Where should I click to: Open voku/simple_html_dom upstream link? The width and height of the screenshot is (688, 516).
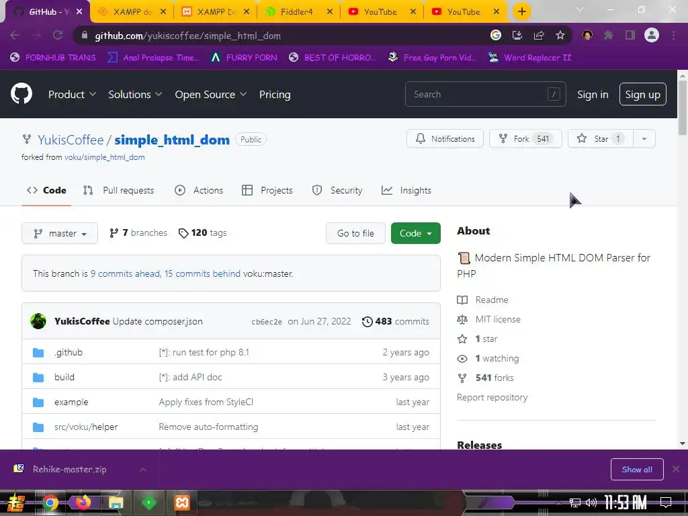pos(104,157)
